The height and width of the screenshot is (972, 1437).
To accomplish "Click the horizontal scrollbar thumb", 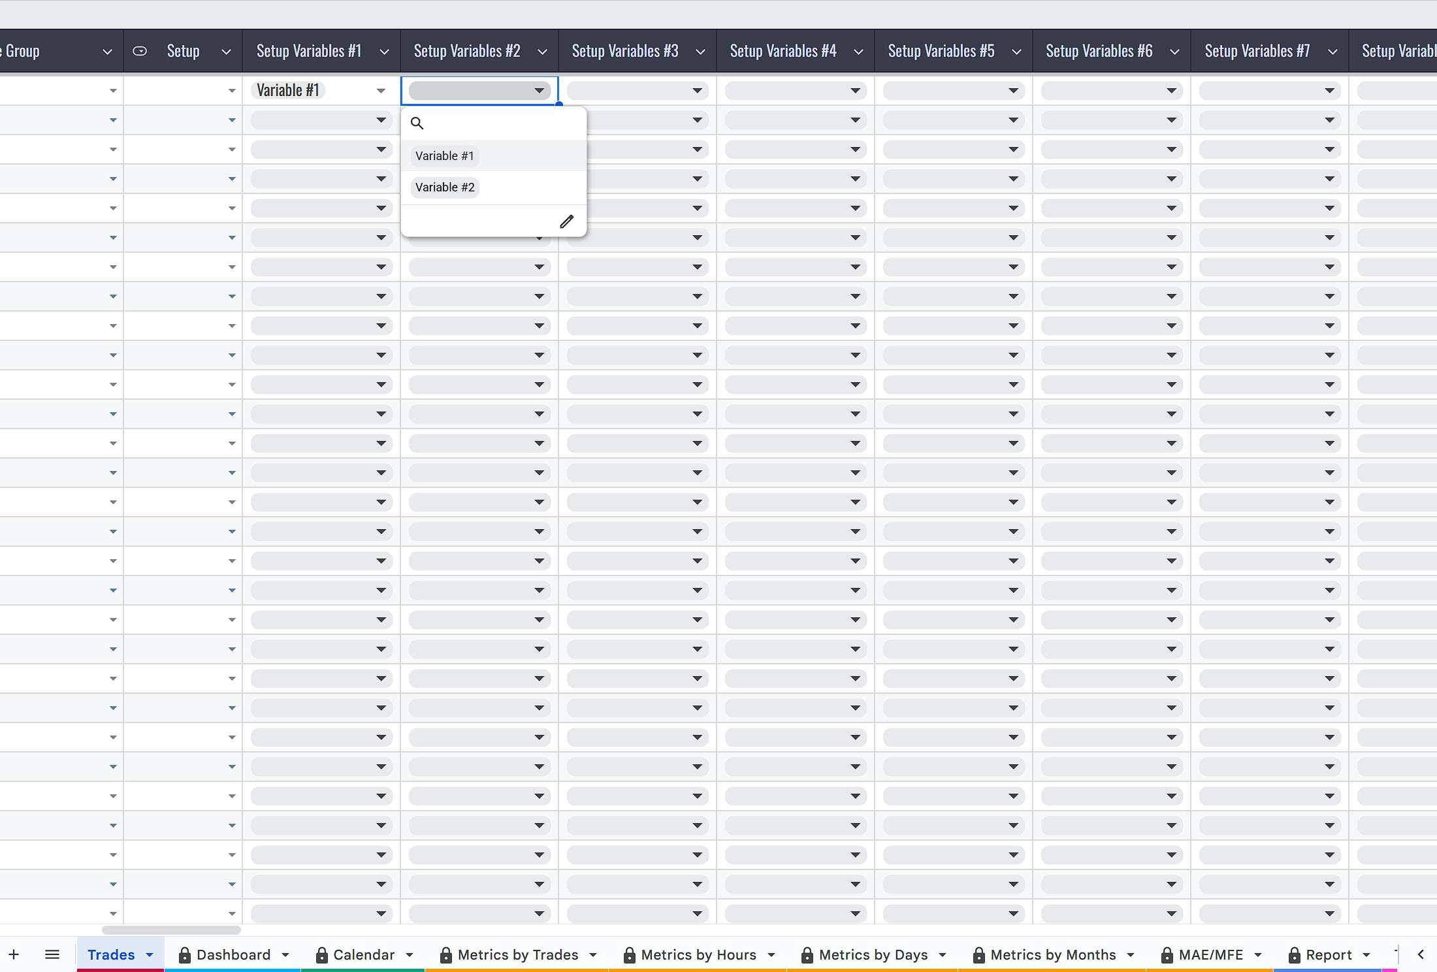I will coord(171,930).
